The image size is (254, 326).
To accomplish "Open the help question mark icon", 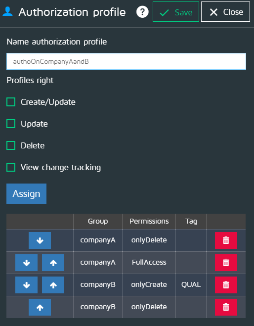I will (x=142, y=12).
